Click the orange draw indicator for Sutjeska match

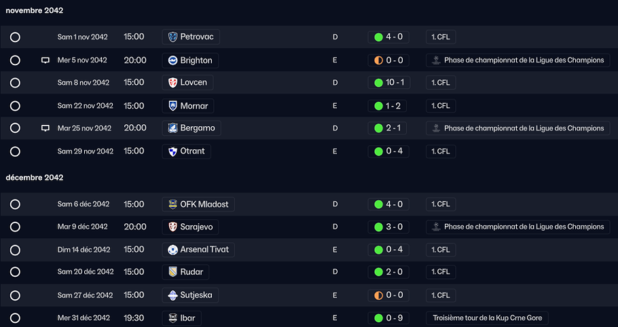379,296
